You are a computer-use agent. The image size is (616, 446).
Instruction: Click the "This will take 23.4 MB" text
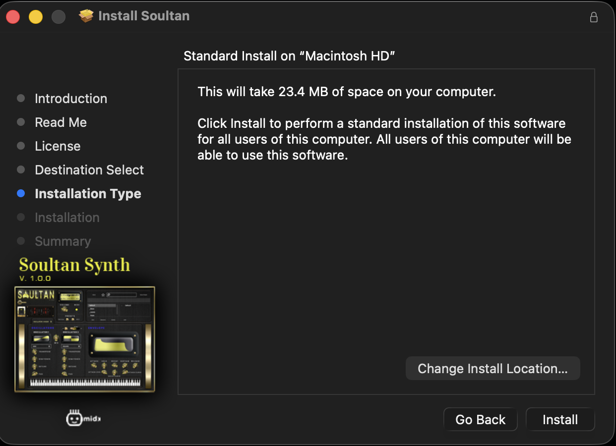(347, 92)
